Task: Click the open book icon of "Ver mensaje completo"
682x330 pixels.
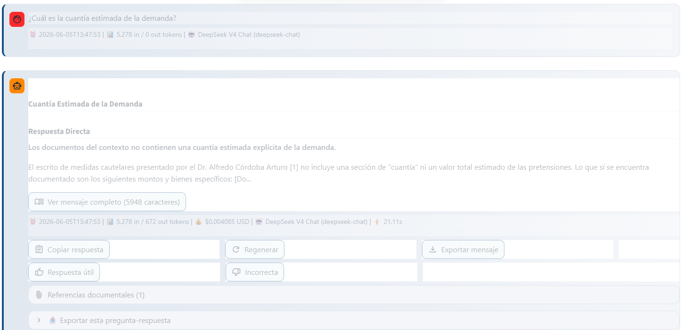Action: pyautogui.click(x=39, y=202)
